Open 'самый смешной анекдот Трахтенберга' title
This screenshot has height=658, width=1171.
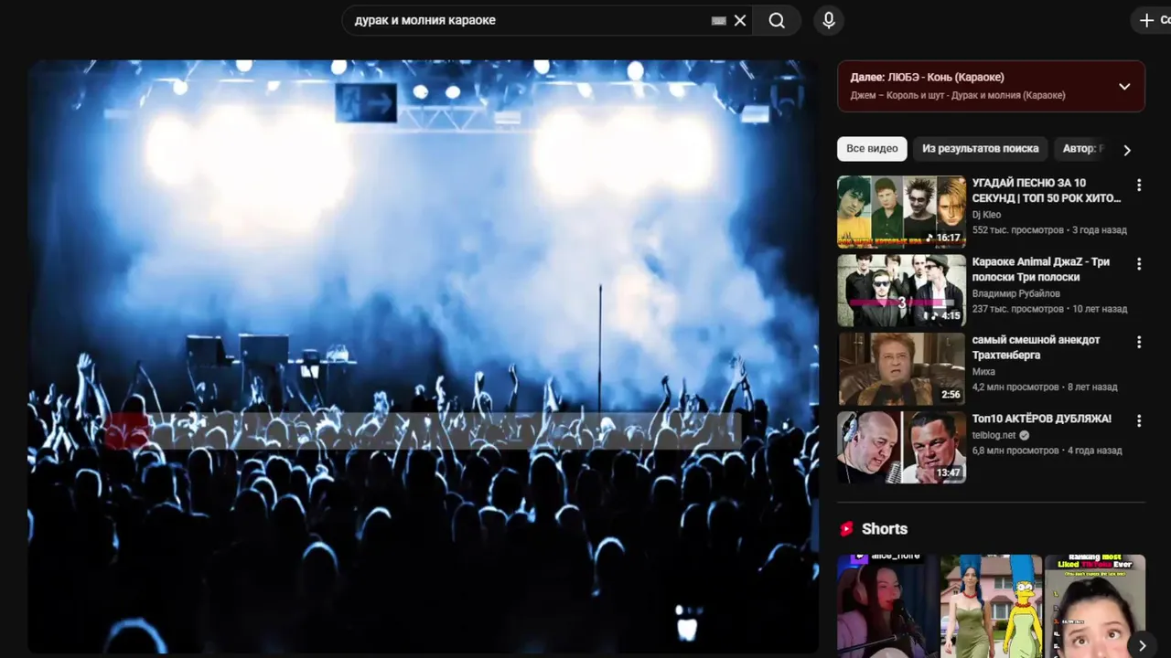point(1037,347)
